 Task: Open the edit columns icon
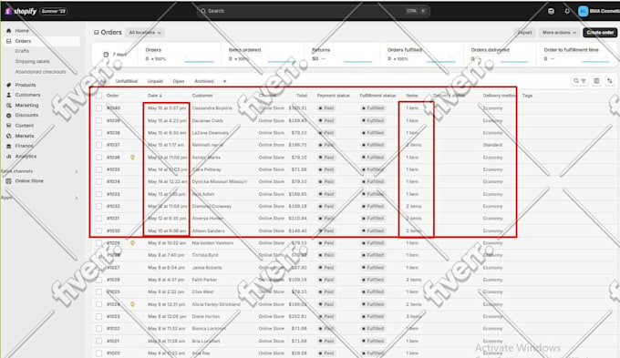click(x=596, y=81)
